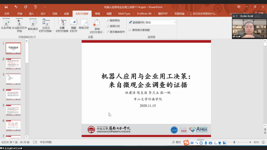This screenshot has height=150, width=267.
Task: Click the Sogou input method S icon
Action: (x=187, y=143)
